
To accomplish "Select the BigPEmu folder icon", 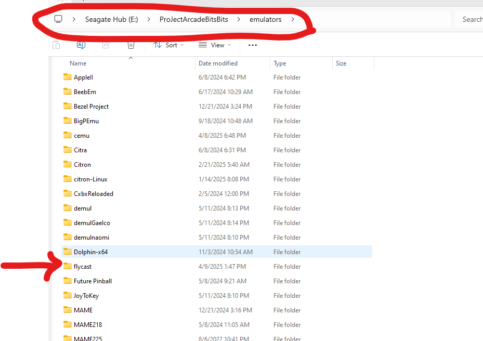I will tap(68, 121).
